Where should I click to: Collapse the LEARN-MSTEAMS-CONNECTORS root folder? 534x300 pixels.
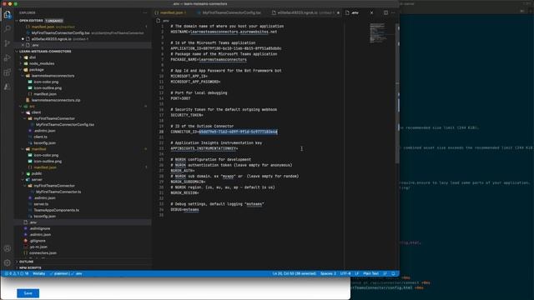[45, 52]
